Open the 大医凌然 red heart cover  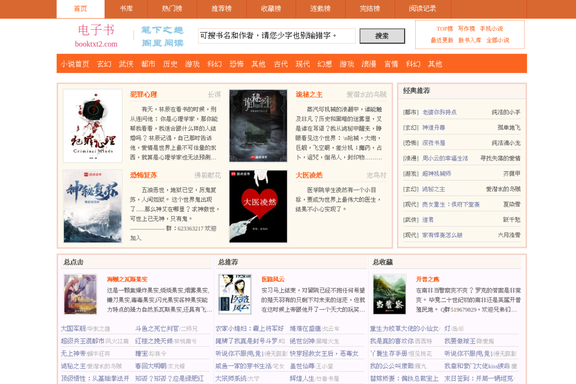pyautogui.click(x=258, y=206)
